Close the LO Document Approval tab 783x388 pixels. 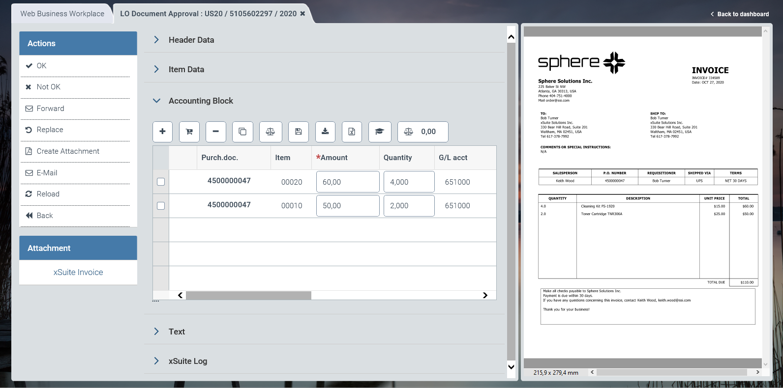[x=302, y=14]
